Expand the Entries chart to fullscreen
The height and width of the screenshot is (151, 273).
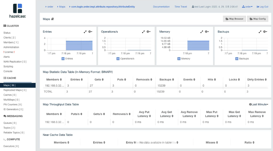tap(85, 32)
